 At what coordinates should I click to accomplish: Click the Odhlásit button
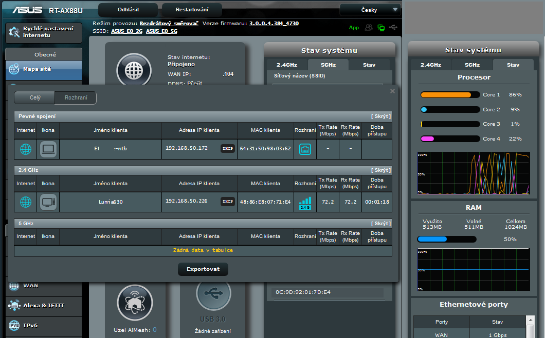coord(128,10)
